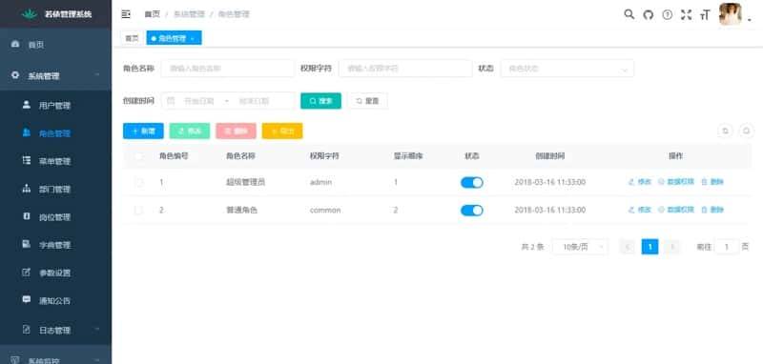Focus the 权限字符 input field
Viewport: 763px width, 364px height.
coord(405,69)
